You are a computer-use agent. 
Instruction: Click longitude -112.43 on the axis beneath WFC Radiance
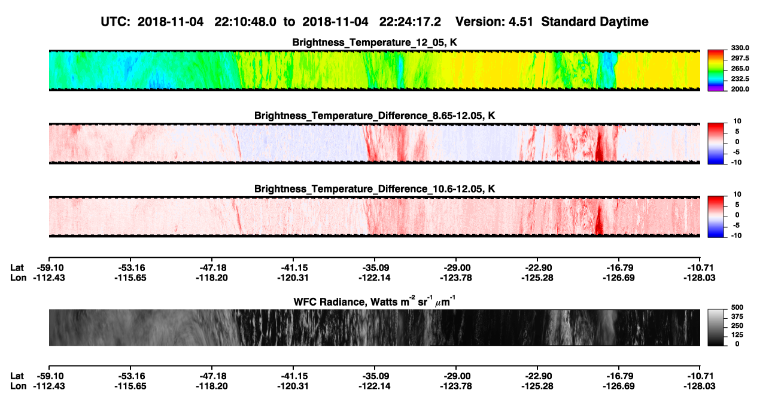click(48, 386)
